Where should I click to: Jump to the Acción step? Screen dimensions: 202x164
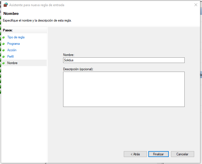point(12,50)
